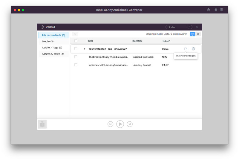
Task: Open history clock icon in title bar
Action: [208, 10]
